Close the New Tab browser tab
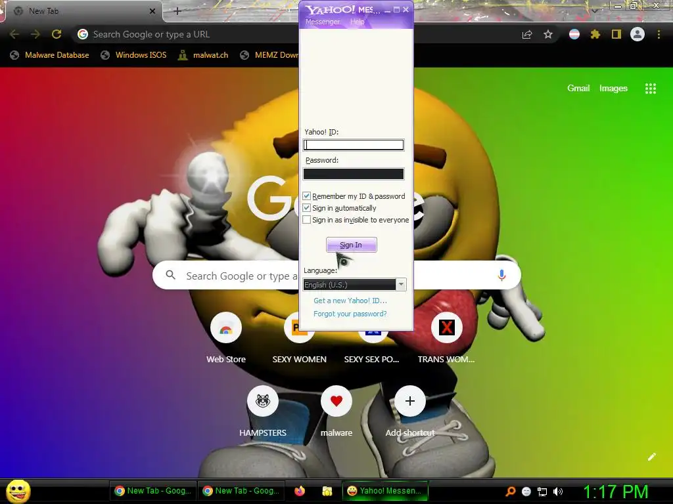 pos(152,11)
